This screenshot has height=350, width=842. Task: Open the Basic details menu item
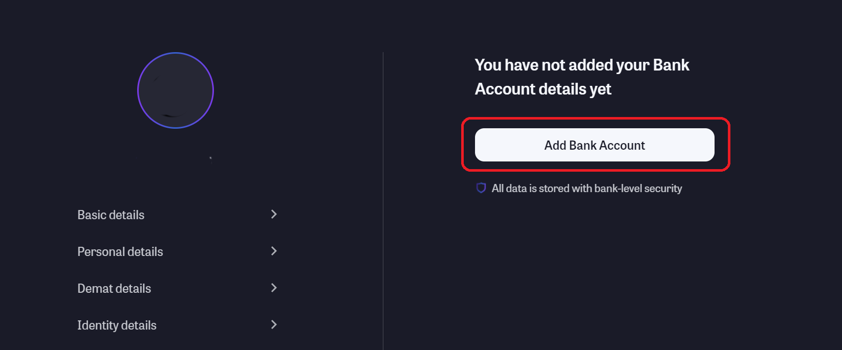click(x=111, y=215)
